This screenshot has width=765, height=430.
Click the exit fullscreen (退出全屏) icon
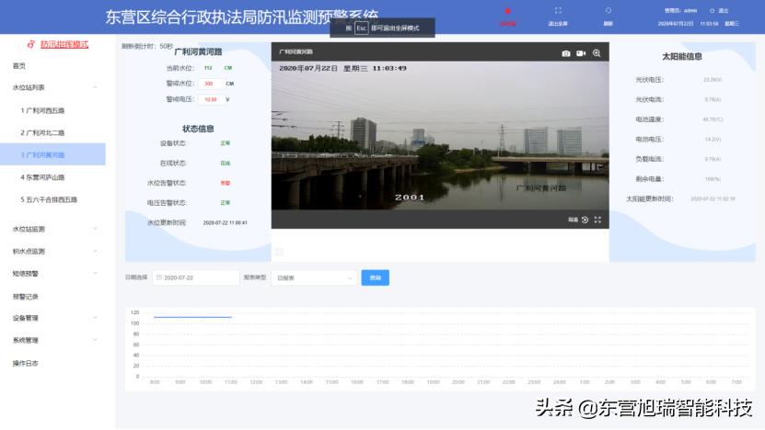558,11
